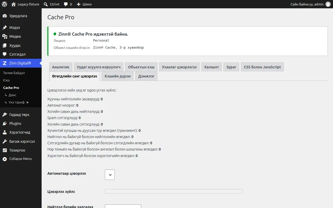Click the 'Zinn® Cache, 3-р хувилбар' value
The height and width of the screenshot is (208, 333).
point(119,47)
